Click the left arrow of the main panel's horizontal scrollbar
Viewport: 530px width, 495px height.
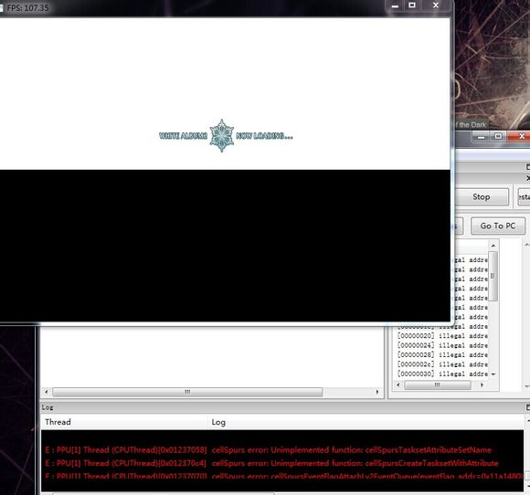point(47,392)
